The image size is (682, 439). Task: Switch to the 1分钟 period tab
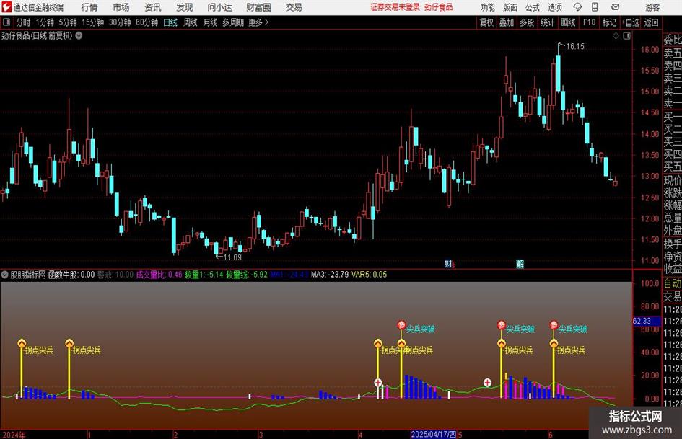pyautogui.click(x=45, y=22)
